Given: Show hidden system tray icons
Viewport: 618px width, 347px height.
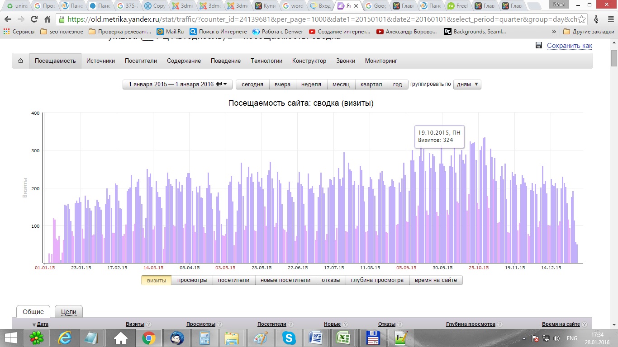Looking at the screenshot, I should [x=523, y=338].
